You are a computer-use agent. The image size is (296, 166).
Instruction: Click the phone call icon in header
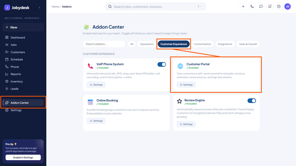[252, 7]
